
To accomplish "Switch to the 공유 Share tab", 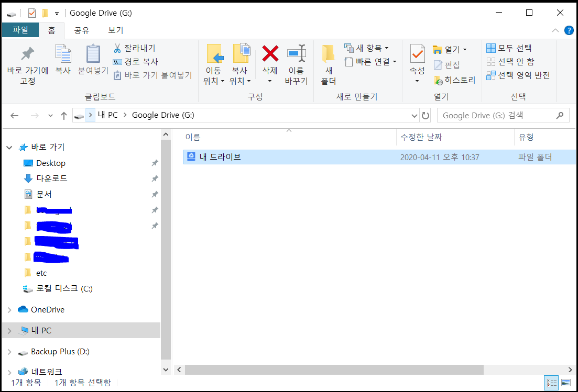I will click(x=81, y=30).
